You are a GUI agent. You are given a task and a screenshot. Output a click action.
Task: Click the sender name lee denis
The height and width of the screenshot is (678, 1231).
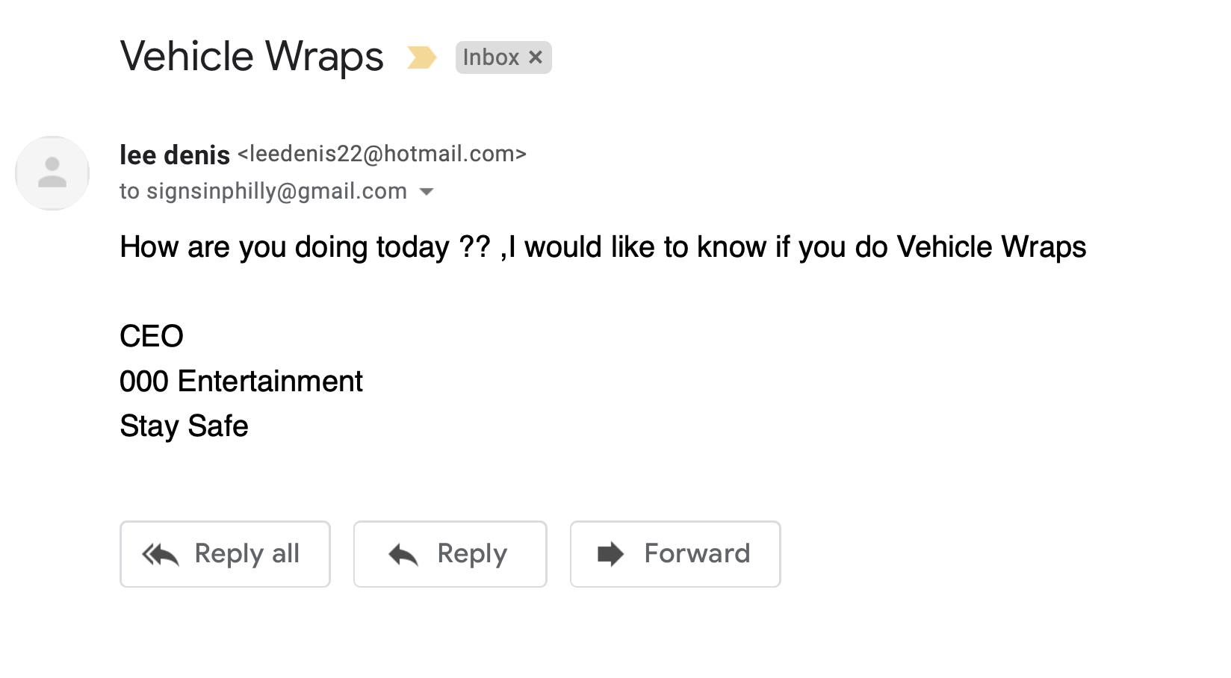coord(175,155)
